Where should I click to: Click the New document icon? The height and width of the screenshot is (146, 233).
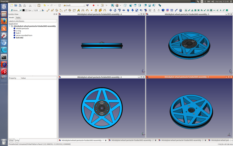pyautogui.click(x=11, y=5)
